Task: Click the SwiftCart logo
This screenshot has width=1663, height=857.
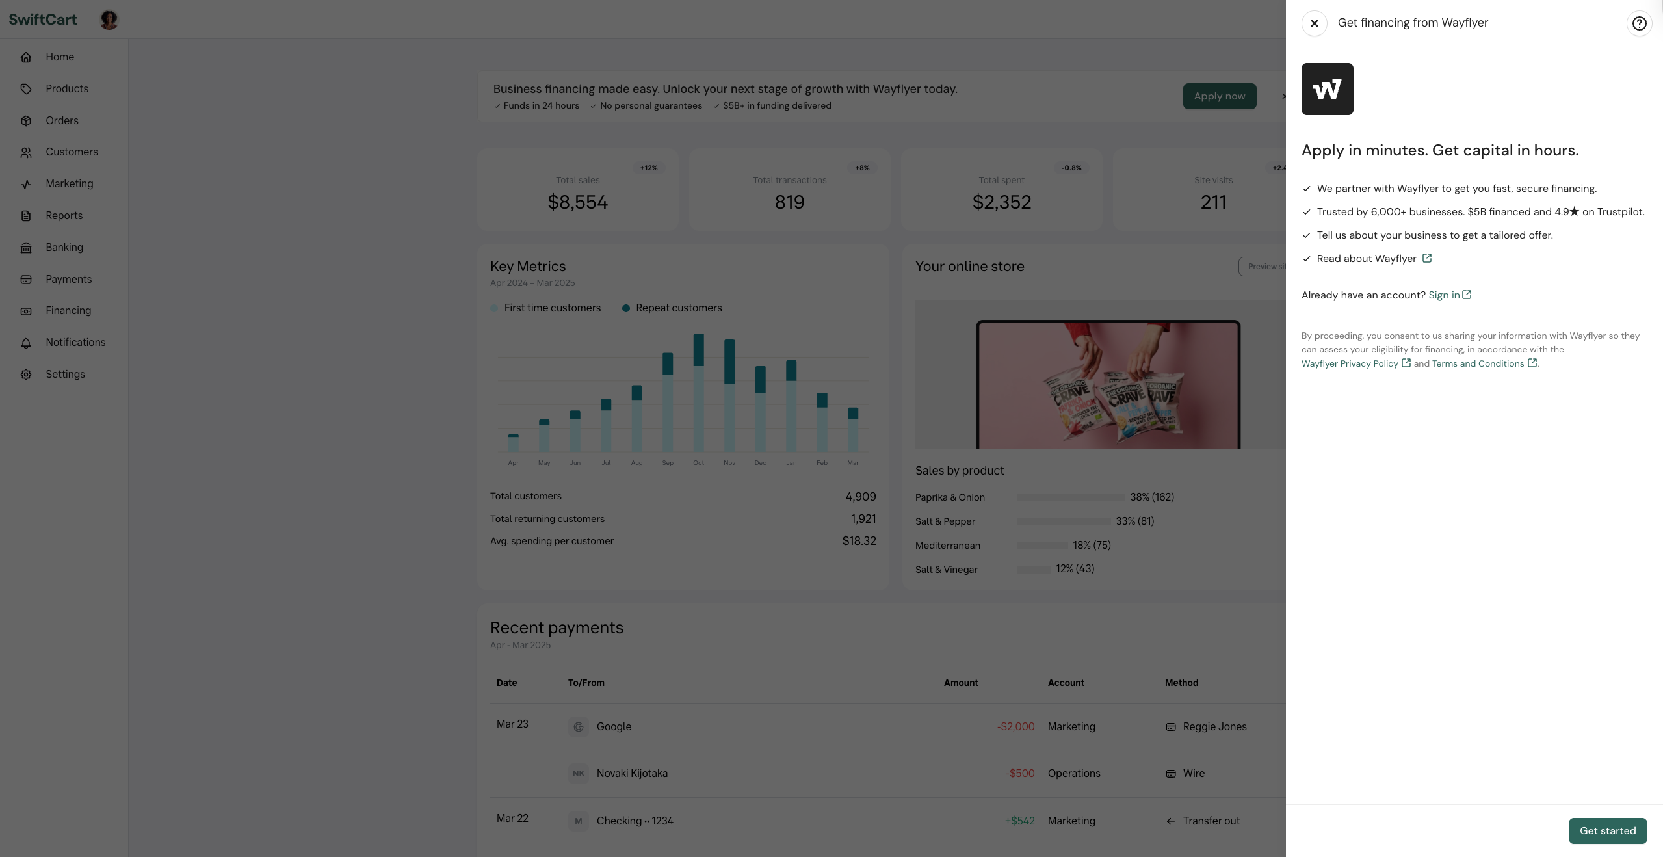Action: click(43, 20)
